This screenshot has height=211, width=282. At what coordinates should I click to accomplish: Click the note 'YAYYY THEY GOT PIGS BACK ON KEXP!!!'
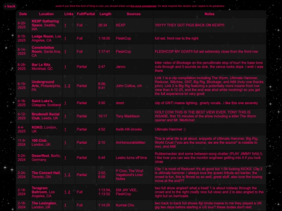(x=190, y=26)
